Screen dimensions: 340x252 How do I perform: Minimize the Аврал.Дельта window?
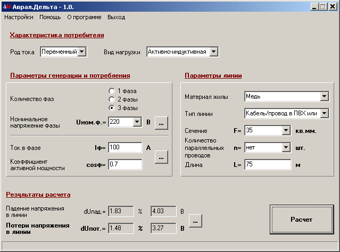314,7
